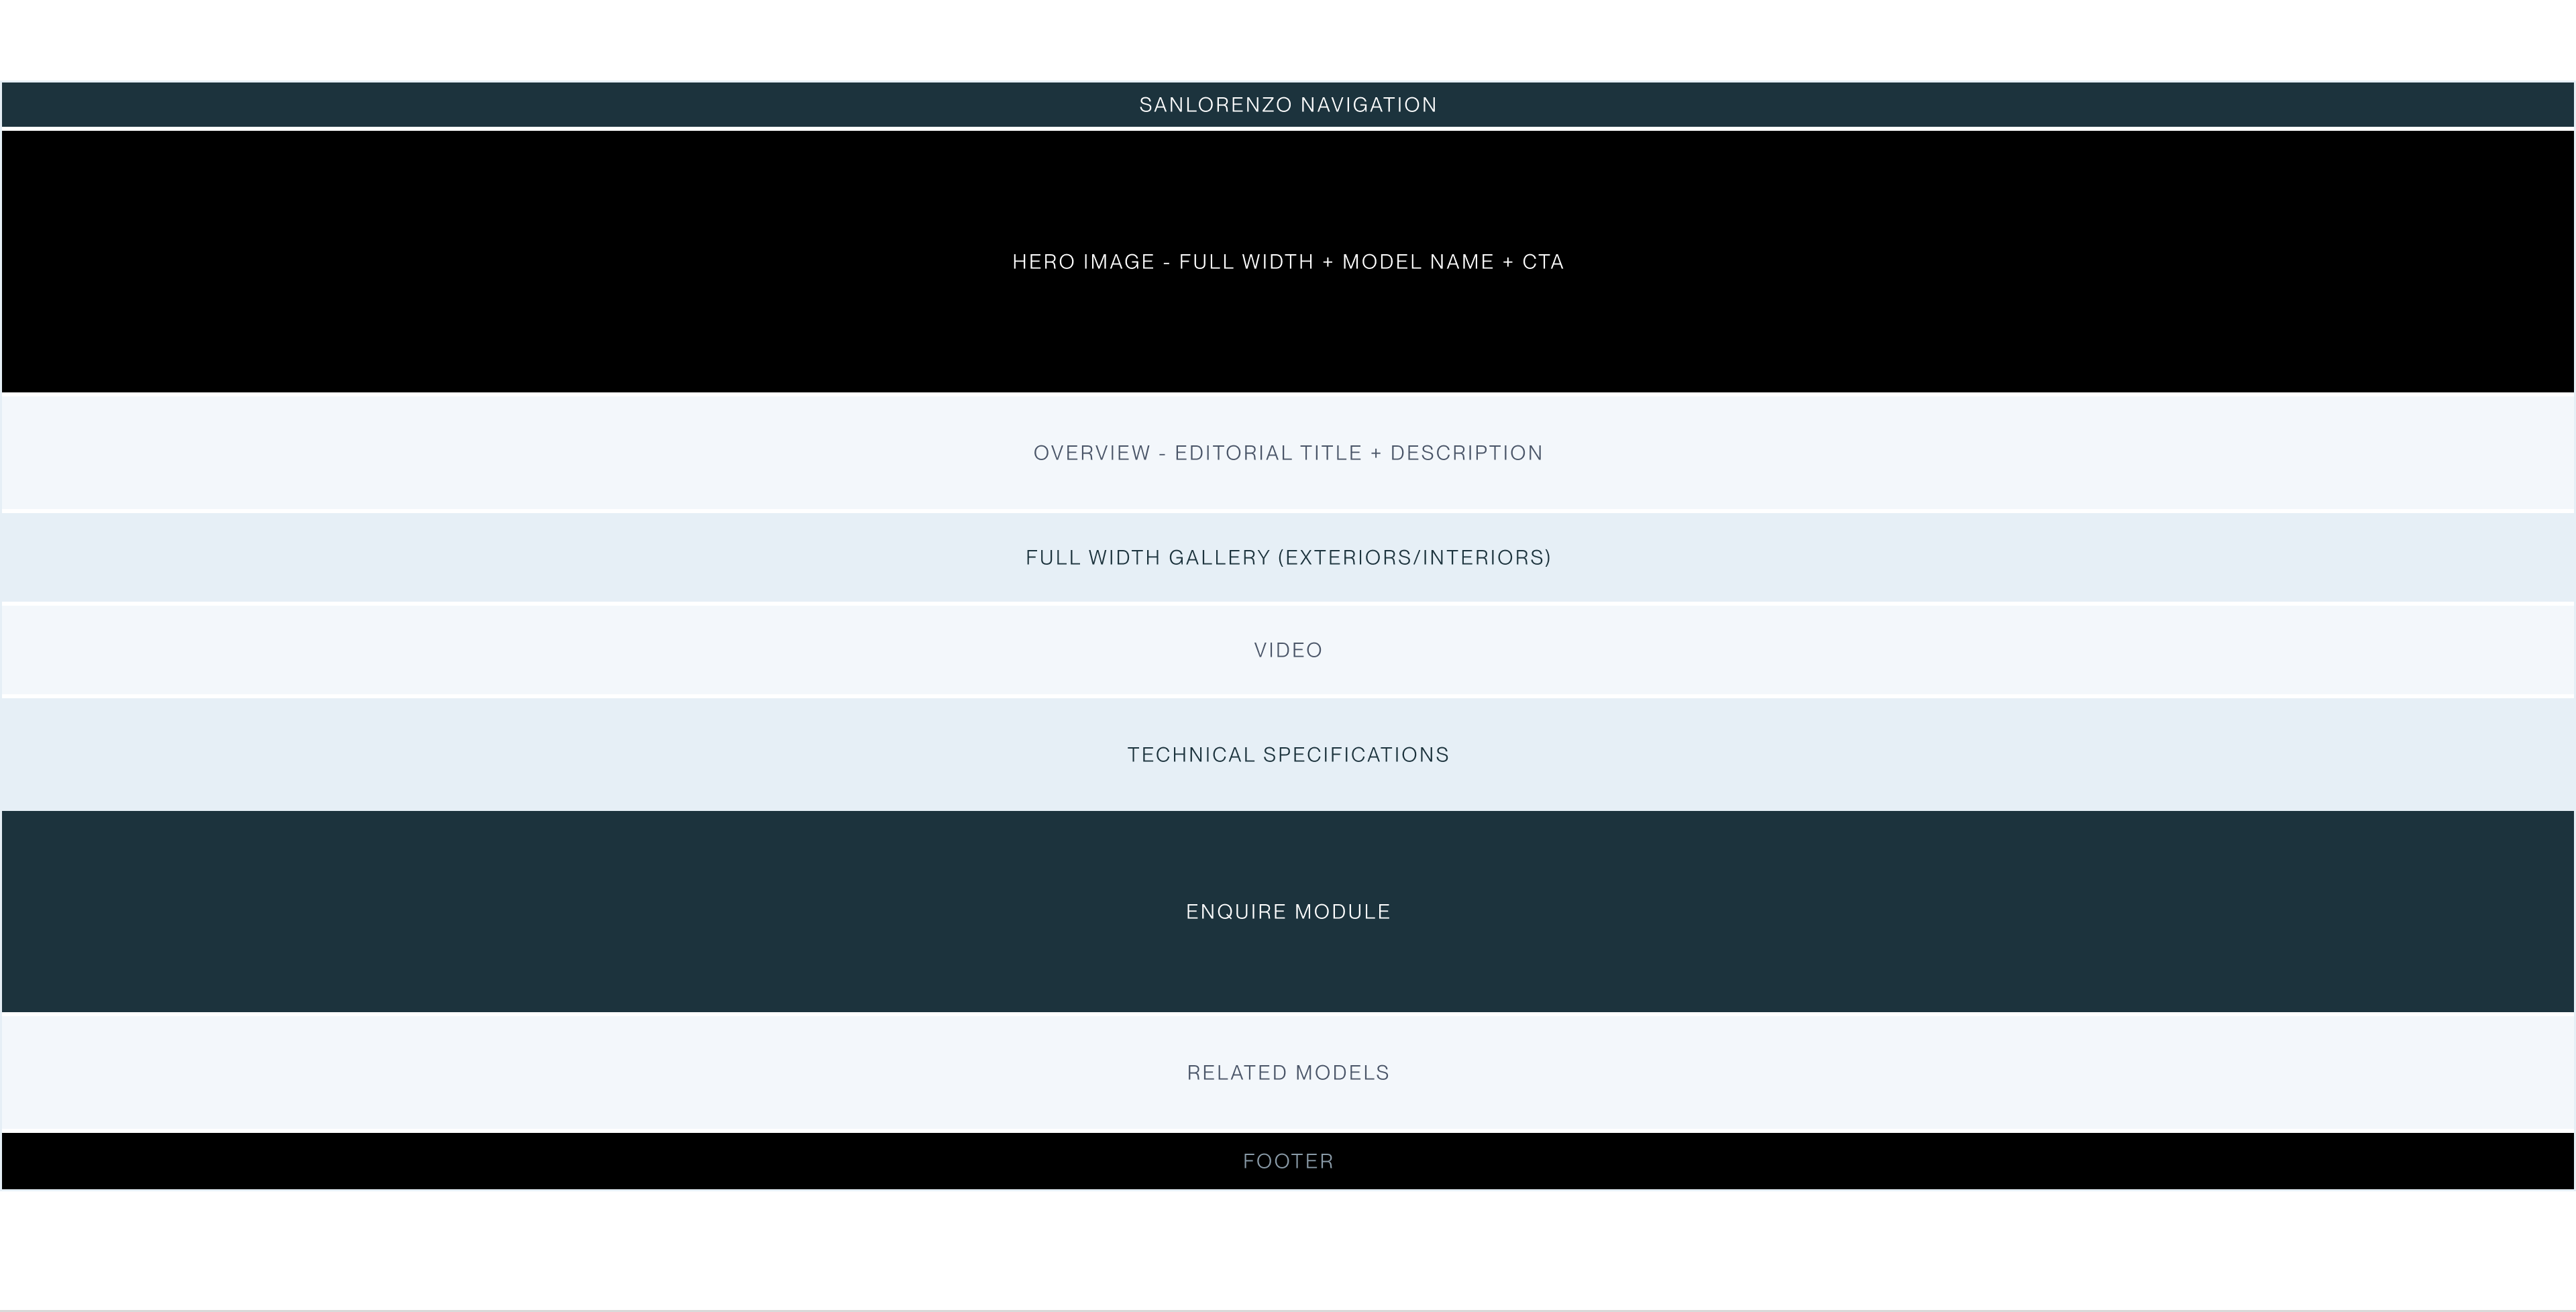Click the Enquire Module block
2576x1312 pixels.
coord(1288,912)
